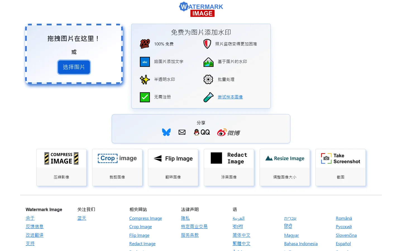This screenshot has width=402, height=251.
Task: Open the Compress Image footer link
Action: click(x=146, y=218)
